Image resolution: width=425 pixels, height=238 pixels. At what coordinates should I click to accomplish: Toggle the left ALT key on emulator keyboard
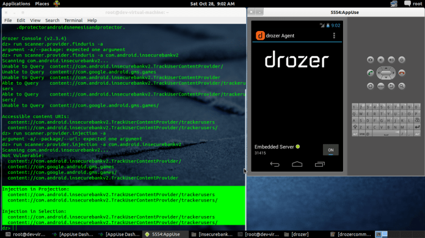(x=355, y=134)
